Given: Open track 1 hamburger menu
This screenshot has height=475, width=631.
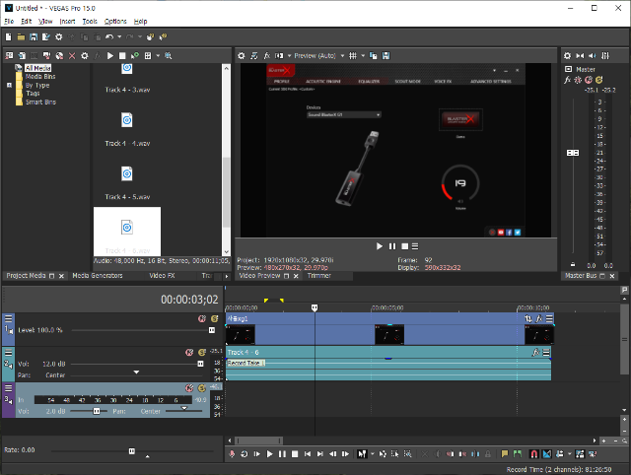Looking at the screenshot, I should point(8,319).
